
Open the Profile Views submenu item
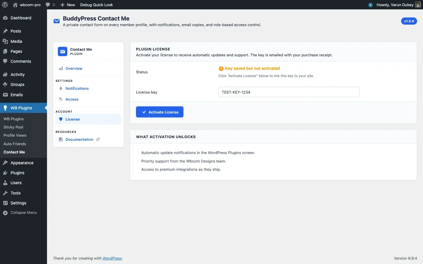click(15, 135)
